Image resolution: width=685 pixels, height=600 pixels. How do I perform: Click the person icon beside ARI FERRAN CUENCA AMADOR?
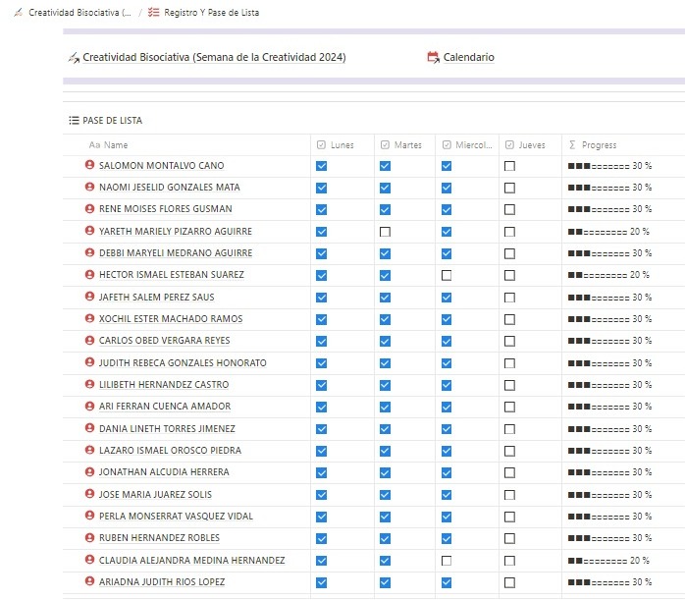(89, 406)
